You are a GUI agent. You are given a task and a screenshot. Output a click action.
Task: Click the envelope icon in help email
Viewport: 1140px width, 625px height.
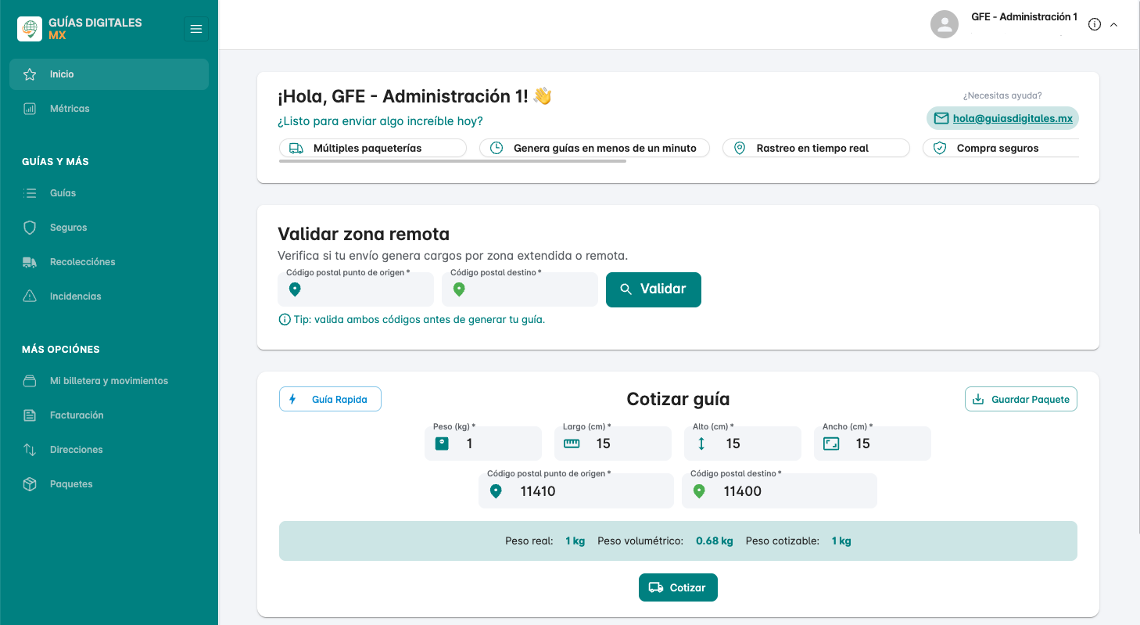point(941,118)
